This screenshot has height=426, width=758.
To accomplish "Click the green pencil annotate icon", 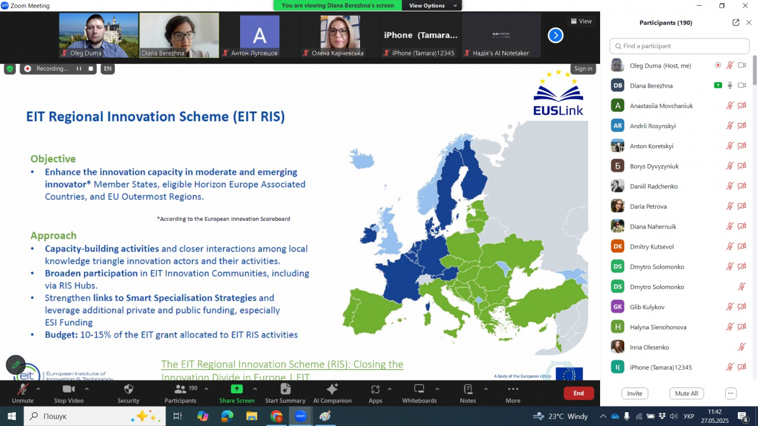I will (x=16, y=364).
